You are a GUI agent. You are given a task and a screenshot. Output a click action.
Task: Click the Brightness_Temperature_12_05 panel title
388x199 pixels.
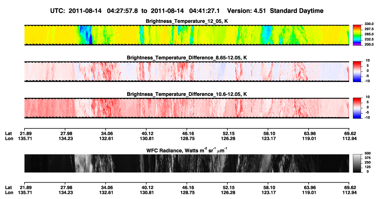pyautogui.click(x=187, y=21)
